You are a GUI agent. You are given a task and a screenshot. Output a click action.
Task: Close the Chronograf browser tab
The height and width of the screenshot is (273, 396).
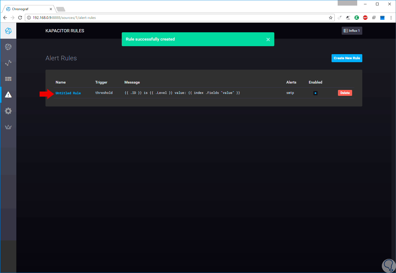coord(51,9)
